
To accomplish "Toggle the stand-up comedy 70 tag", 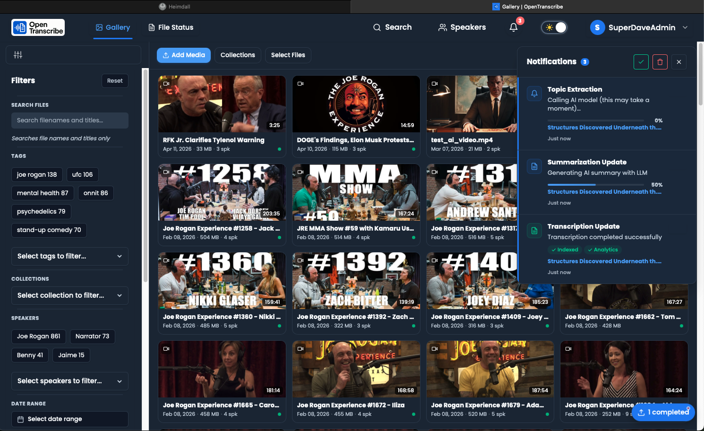I will point(49,230).
